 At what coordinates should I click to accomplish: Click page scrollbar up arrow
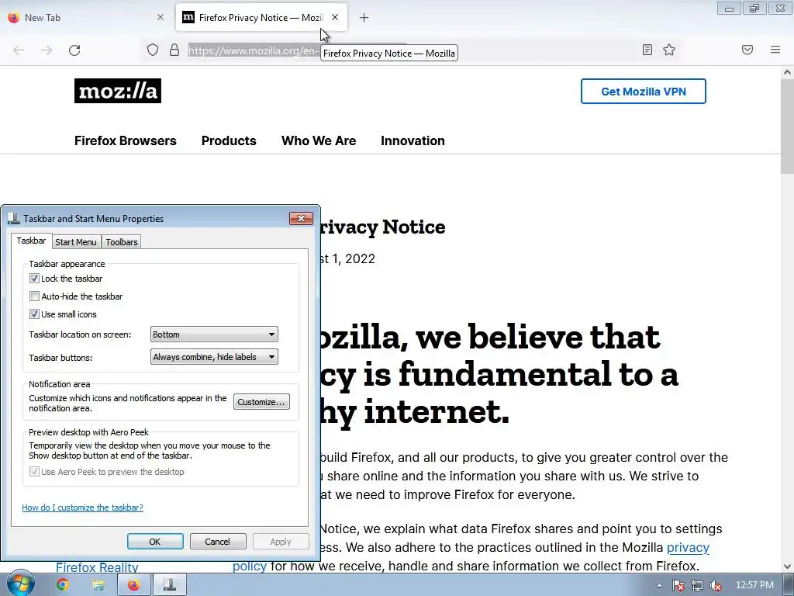(787, 72)
